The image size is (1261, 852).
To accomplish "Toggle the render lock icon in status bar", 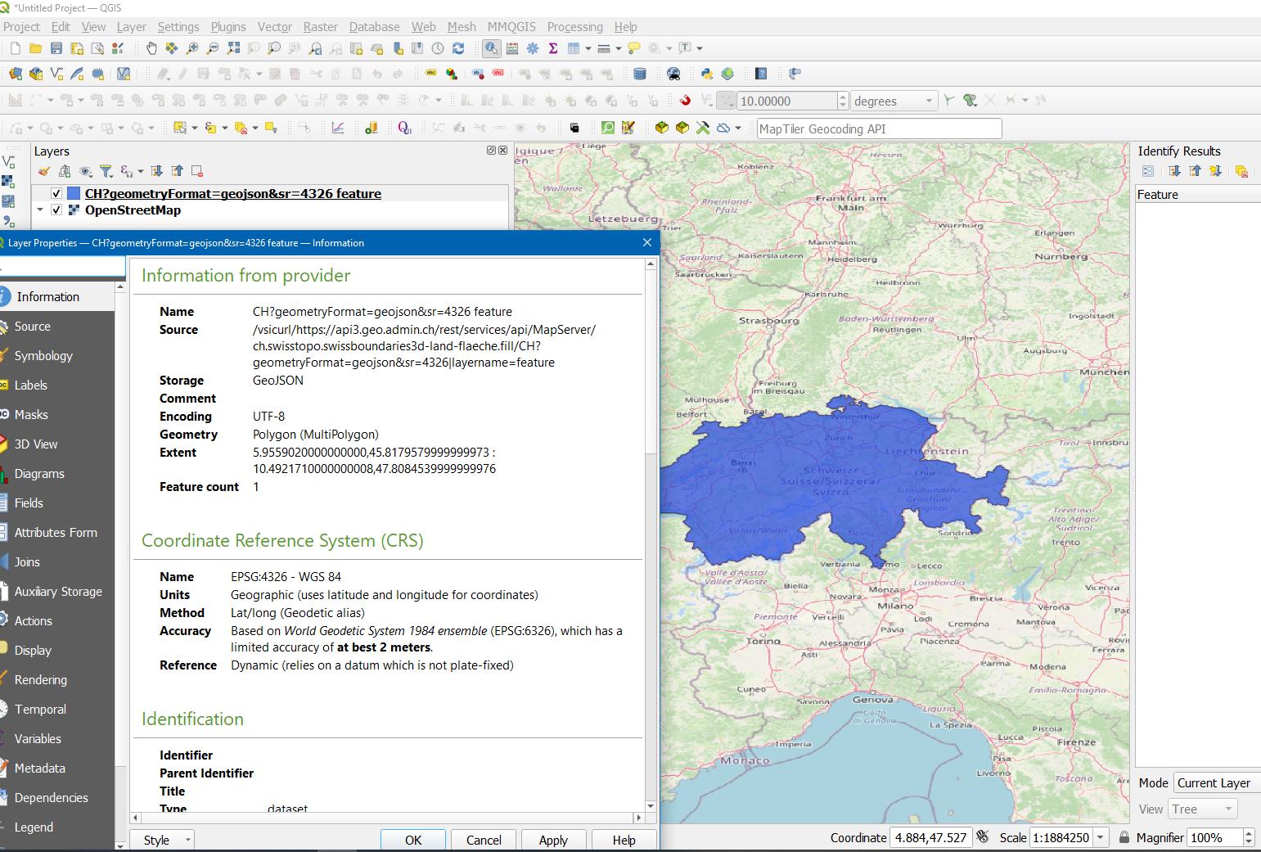I will tap(1124, 837).
